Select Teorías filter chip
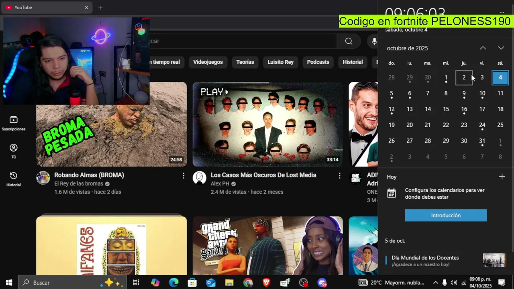514x289 pixels. [x=245, y=62]
